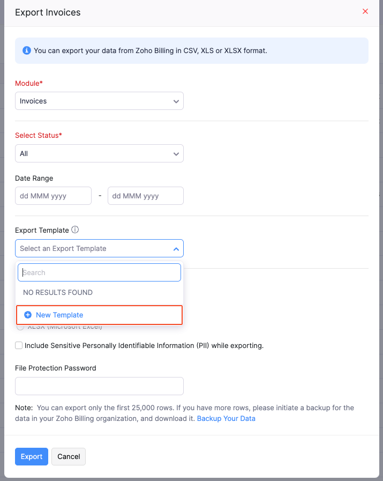
Task: Tick the Include Sensitive PII checkbox
Action: (x=19, y=345)
